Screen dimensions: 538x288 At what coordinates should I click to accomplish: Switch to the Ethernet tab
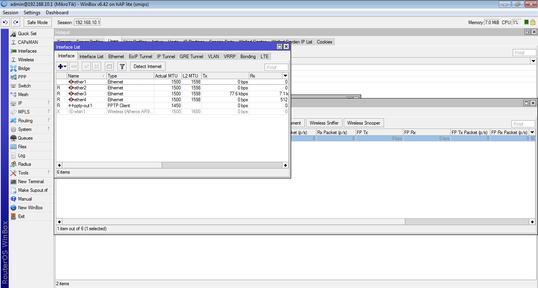coord(116,57)
